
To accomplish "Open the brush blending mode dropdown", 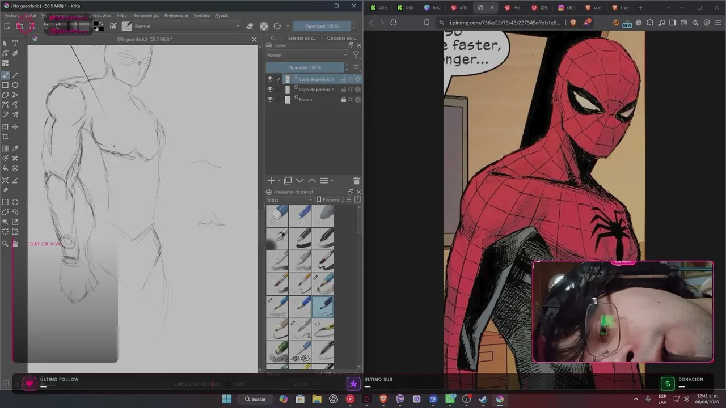I will pos(187,26).
